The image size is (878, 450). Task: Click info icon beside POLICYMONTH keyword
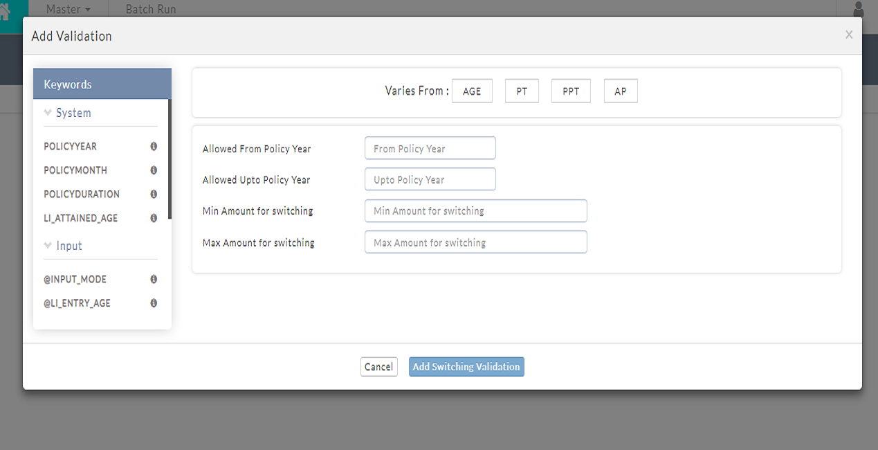coord(154,170)
